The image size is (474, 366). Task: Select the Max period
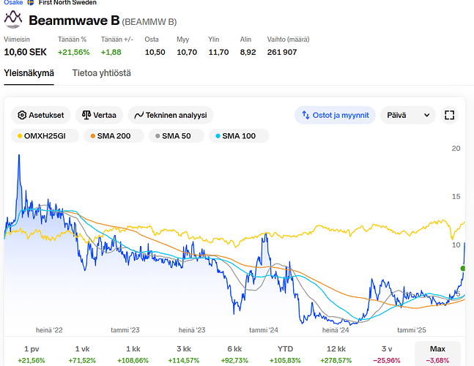[x=437, y=354]
